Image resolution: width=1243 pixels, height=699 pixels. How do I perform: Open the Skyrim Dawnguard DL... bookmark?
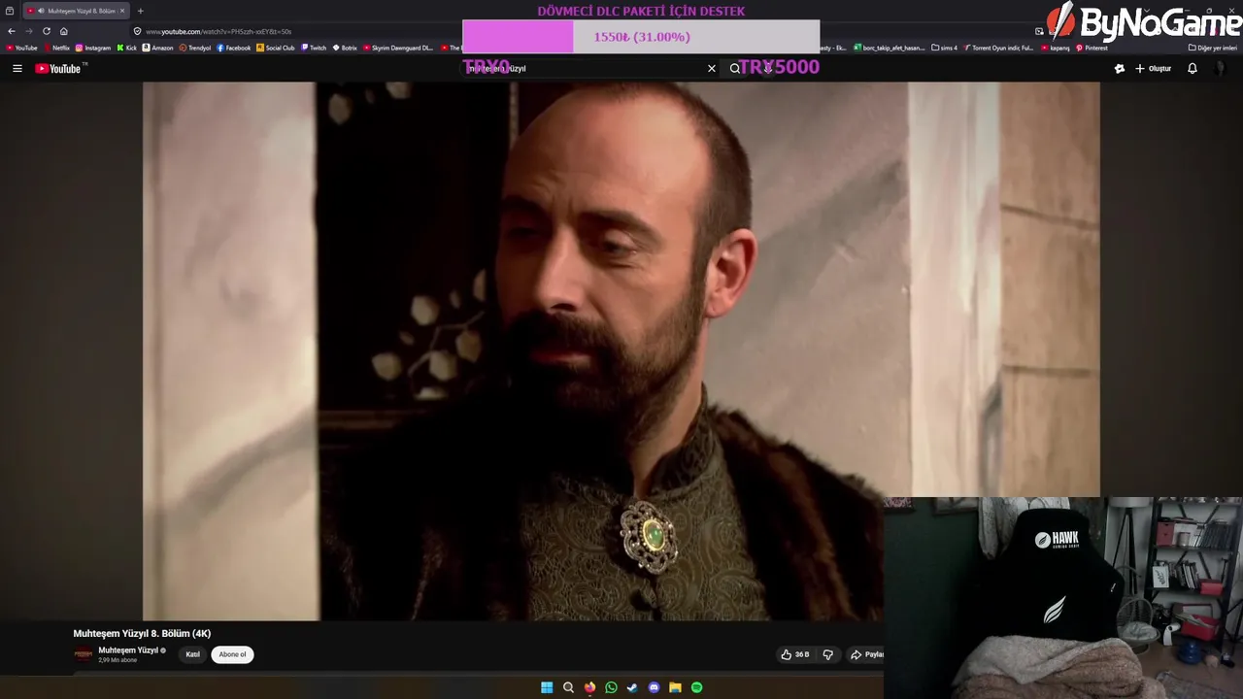398,48
